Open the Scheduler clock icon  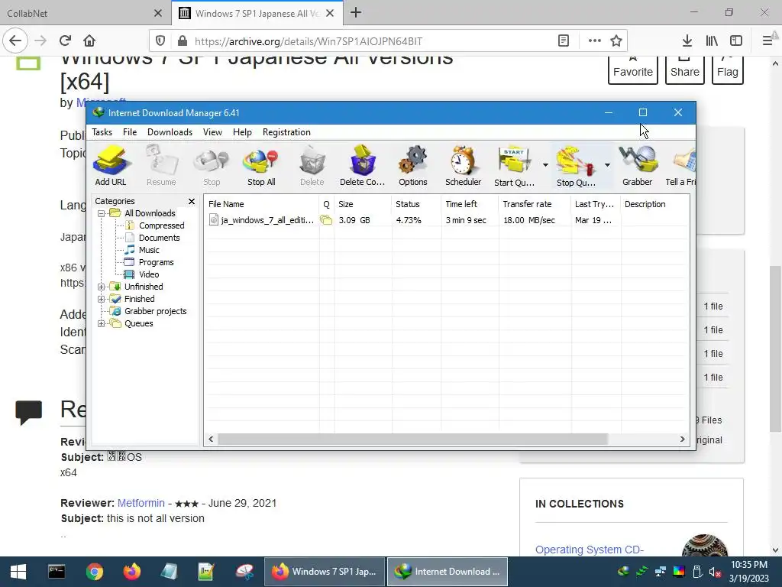point(464,166)
